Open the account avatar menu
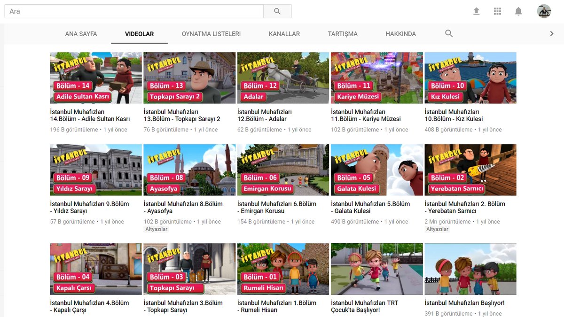This screenshot has height=317, width=564. point(544,11)
